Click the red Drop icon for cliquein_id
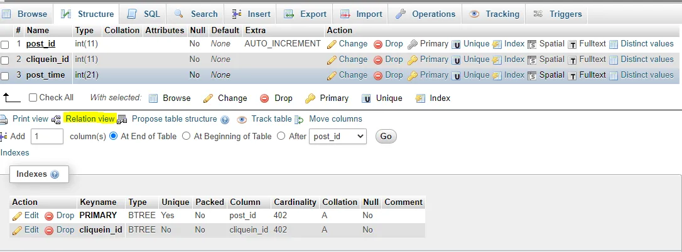The image size is (682, 252). point(378,60)
